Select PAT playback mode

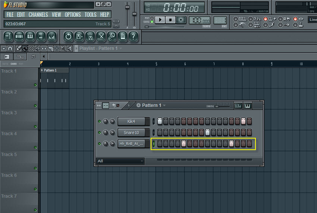click(x=152, y=18)
